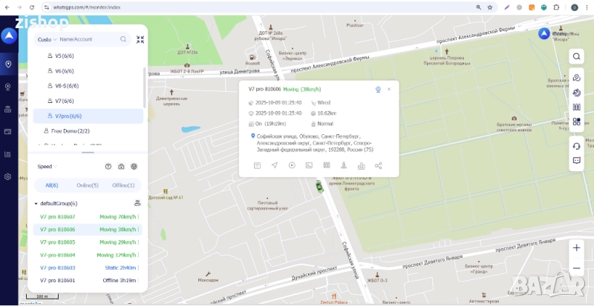This screenshot has height=306, width=594.
Task: Click the playback icon in the vehicle popup
Action: tap(292, 165)
